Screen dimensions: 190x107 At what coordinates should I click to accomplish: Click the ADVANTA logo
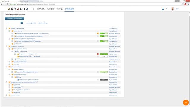18,9
